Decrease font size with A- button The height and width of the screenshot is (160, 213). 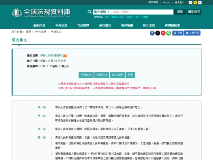tap(191, 3)
